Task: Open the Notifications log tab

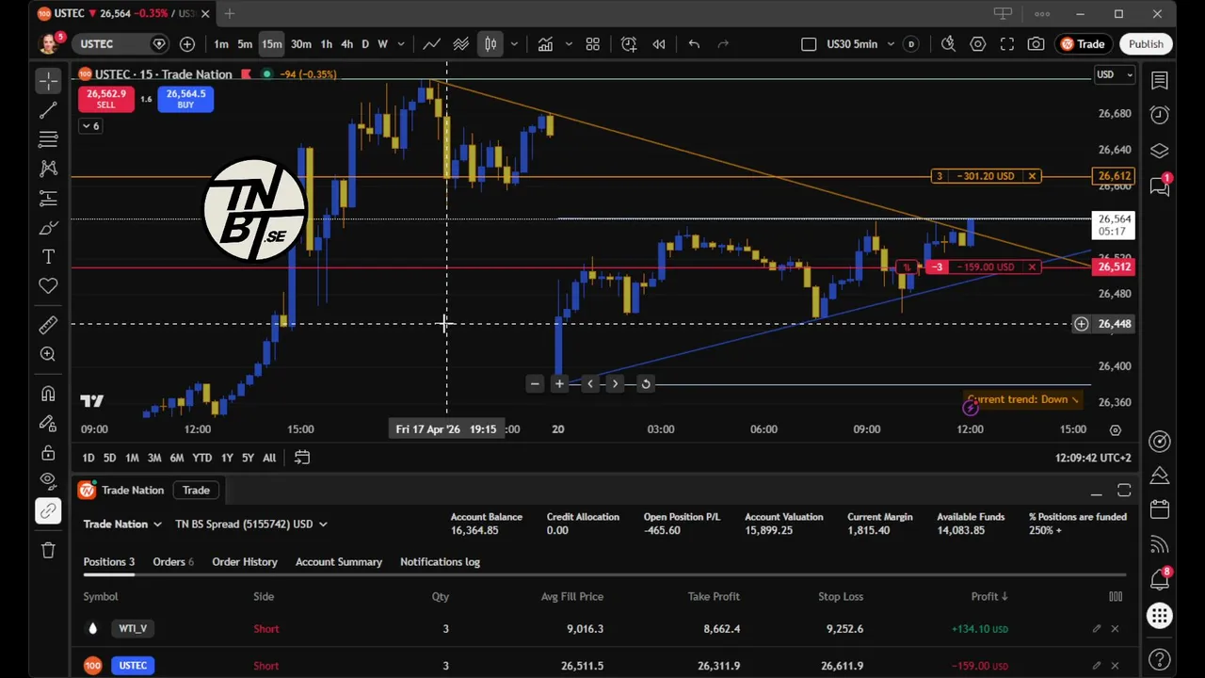Action: click(x=440, y=562)
